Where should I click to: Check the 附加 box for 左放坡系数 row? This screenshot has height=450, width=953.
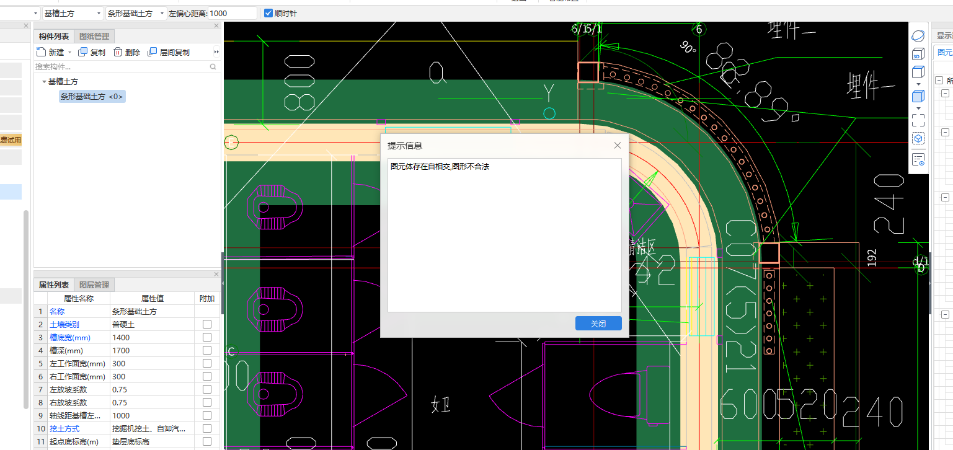[207, 389]
